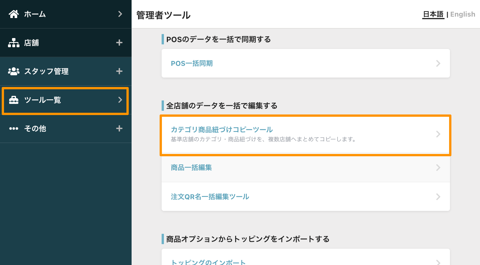Expand スタッフ管理 section via plus icon
This screenshot has height=265, width=480.
(x=119, y=71)
